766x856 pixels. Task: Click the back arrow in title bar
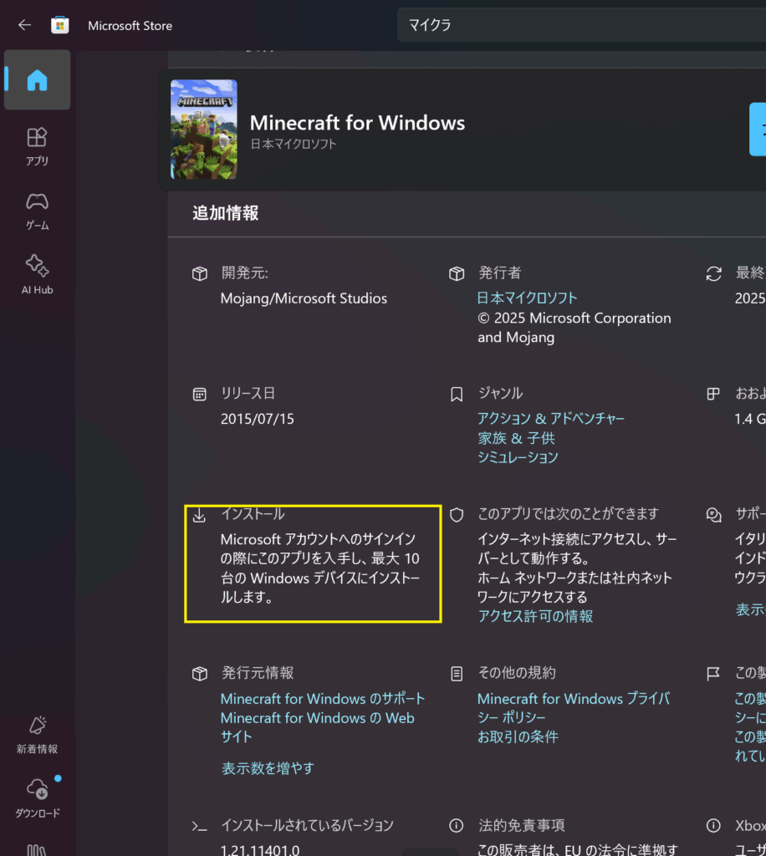[24, 25]
